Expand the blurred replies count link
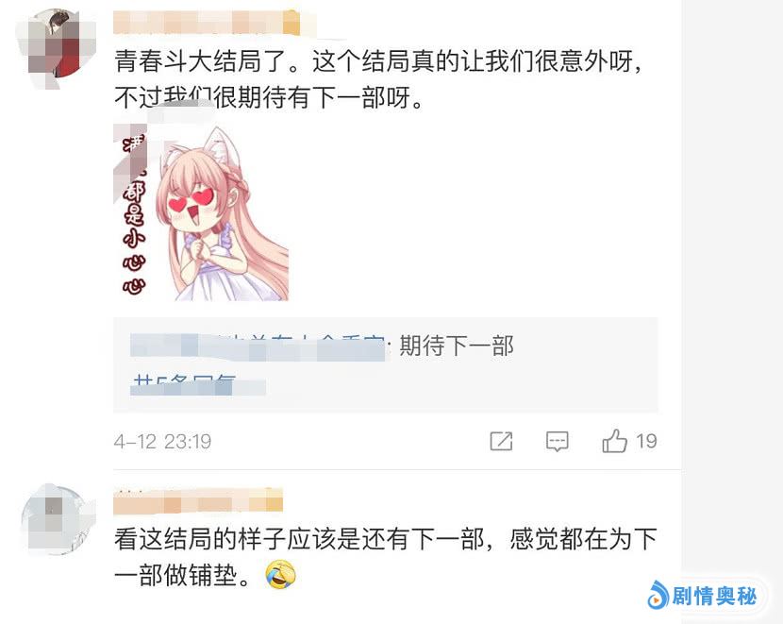Image resolution: width=783 pixels, height=624 pixels. click(198, 384)
